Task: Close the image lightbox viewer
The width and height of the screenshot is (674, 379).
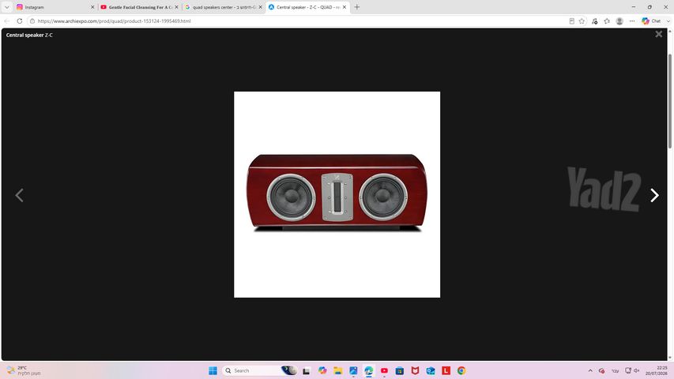Action: [658, 35]
